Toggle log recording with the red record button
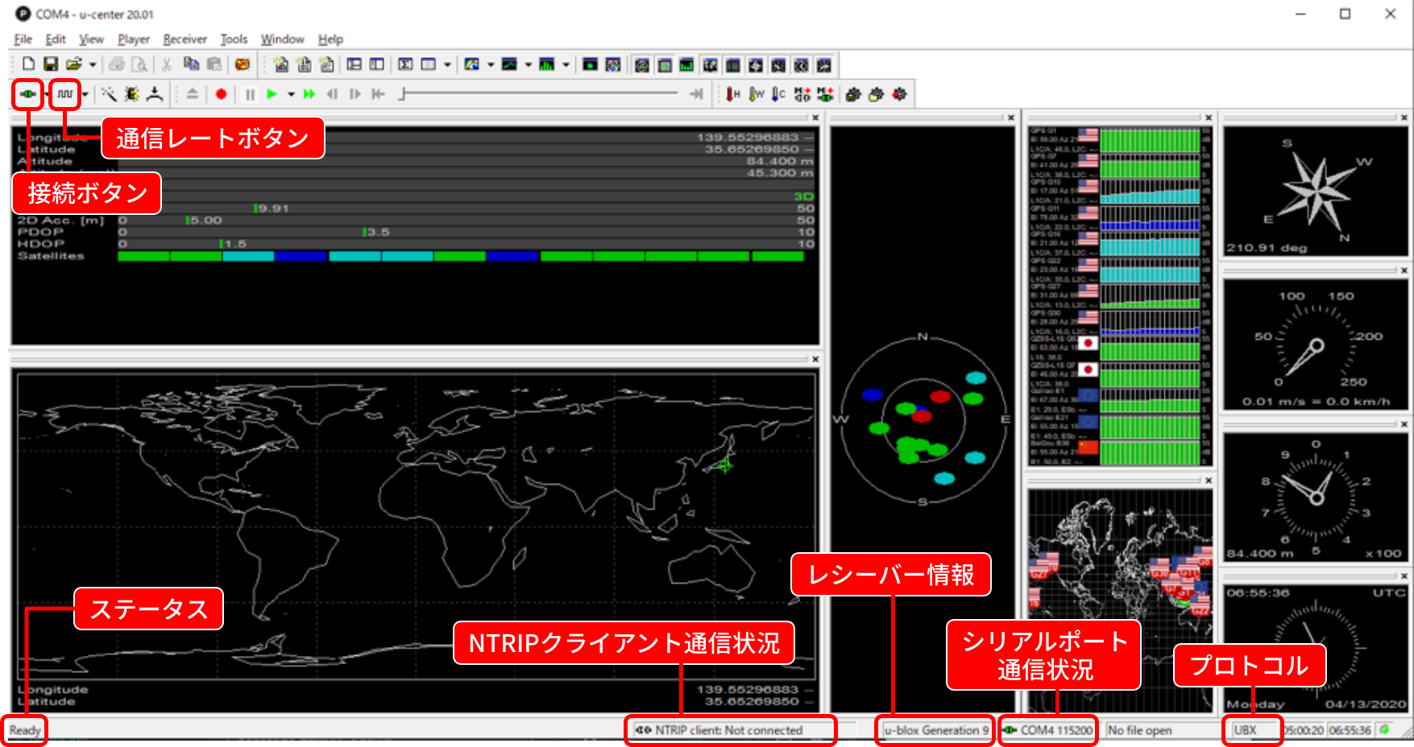The image size is (1414, 747). 220,94
